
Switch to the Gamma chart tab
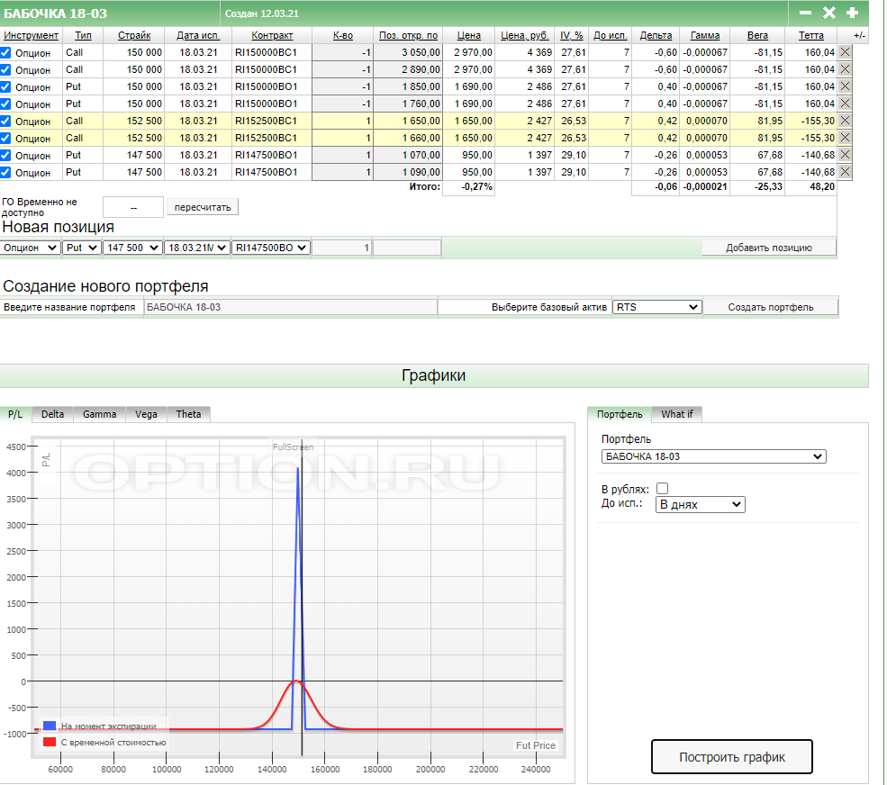(99, 414)
